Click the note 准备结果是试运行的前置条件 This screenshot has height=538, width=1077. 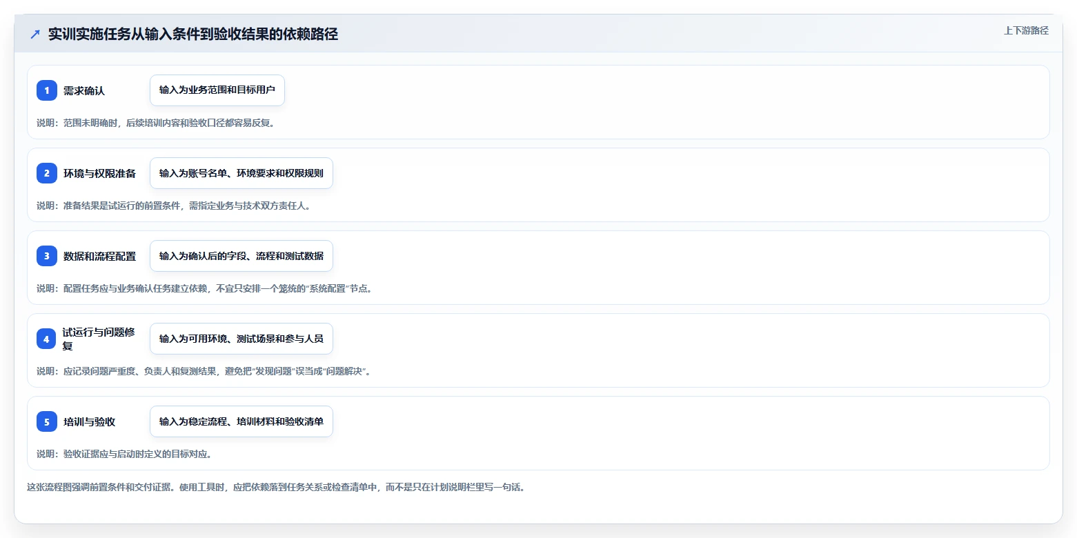coord(173,206)
